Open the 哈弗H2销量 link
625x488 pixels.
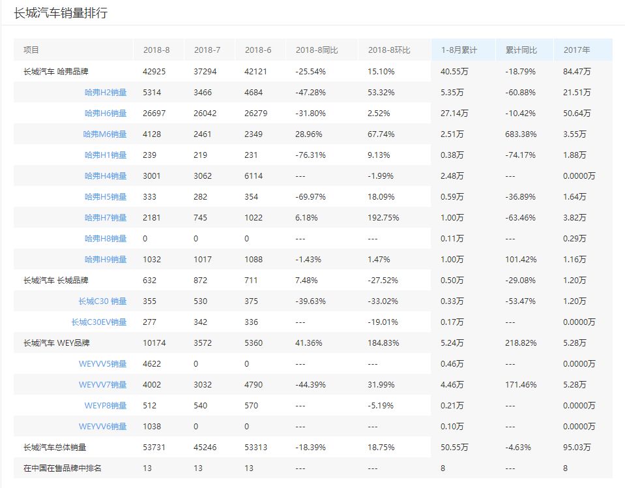106,93
